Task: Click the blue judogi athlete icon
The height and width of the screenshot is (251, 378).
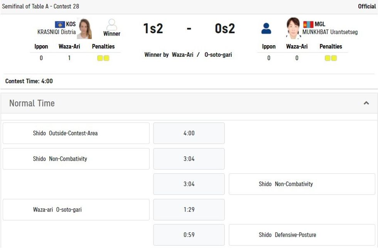Action: (266, 28)
